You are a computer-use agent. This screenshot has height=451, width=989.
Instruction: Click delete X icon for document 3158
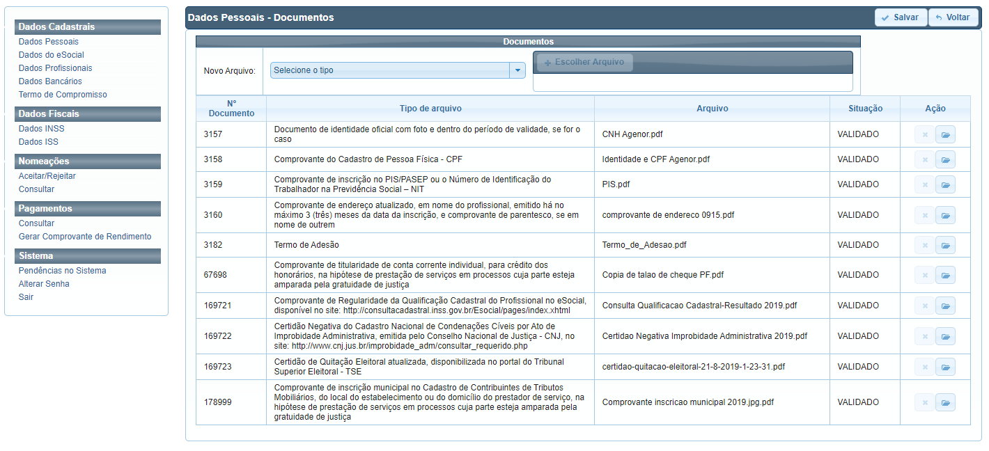tap(924, 159)
